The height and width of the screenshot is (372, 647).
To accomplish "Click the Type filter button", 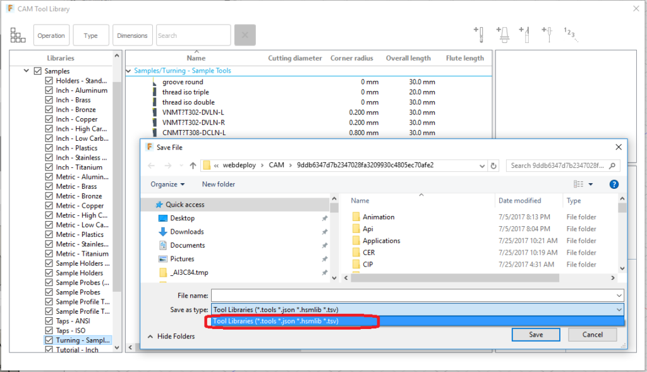I will (91, 35).
